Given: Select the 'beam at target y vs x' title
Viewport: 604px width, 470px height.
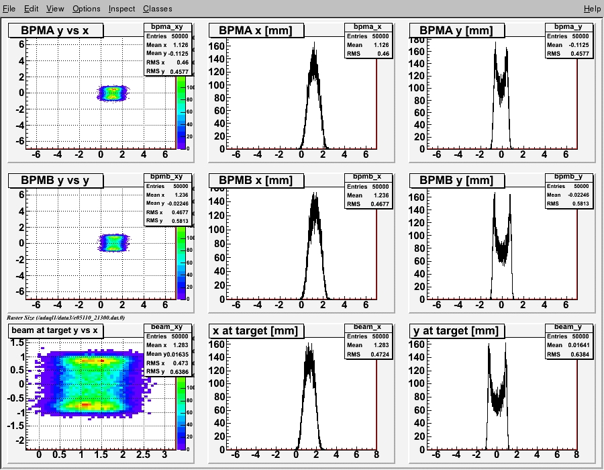Looking at the screenshot, I should click(x=56, y=330).
